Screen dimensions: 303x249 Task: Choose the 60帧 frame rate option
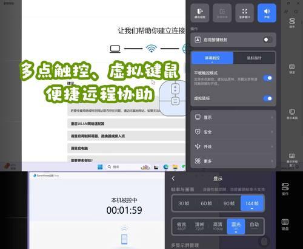pos(207,203)
